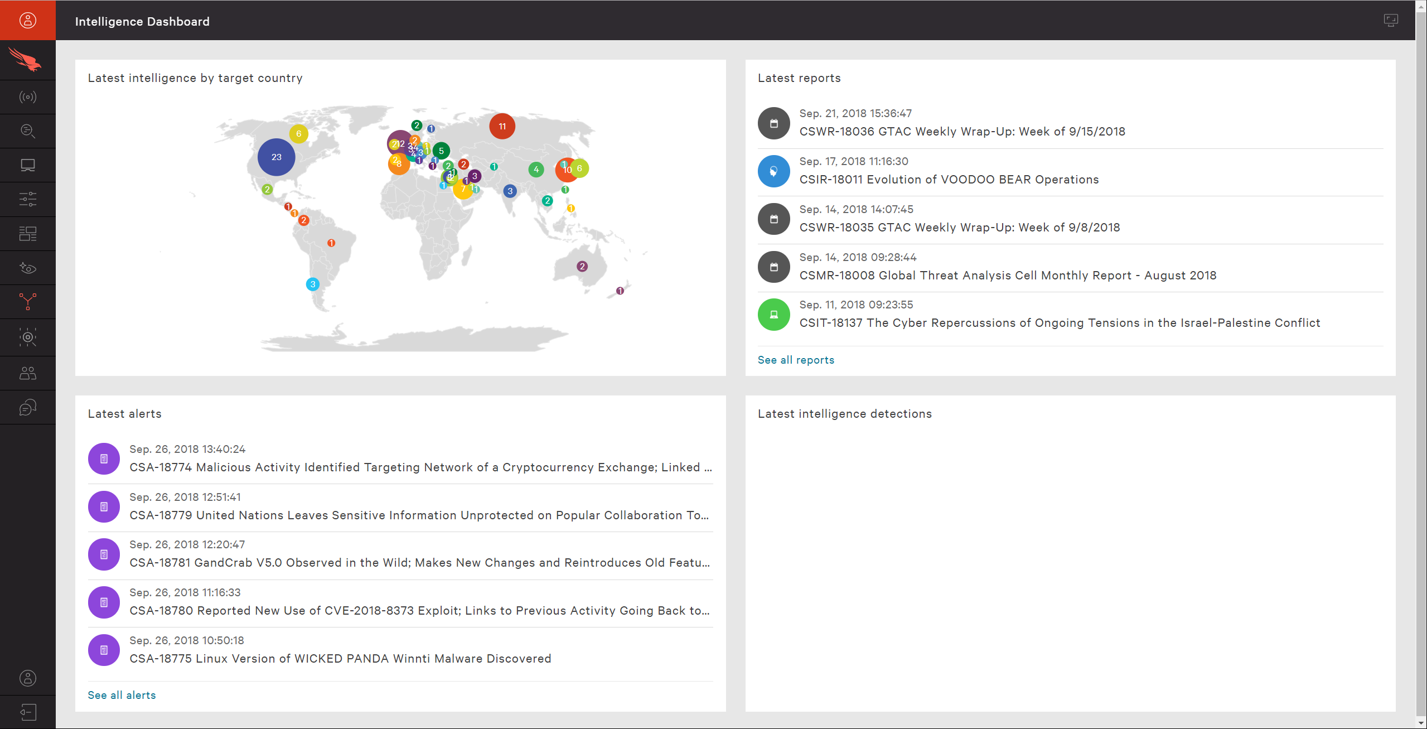Image resolution: width=1427 pixels, height=729 pixels.
Task: Open the CSA-18775 WICKED PANDA alert
Action: 340,658
